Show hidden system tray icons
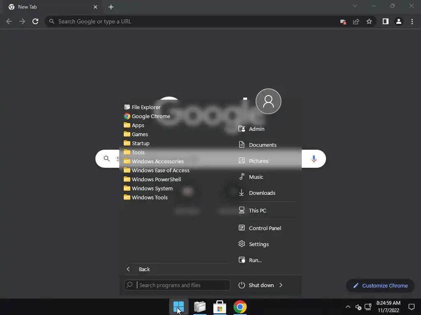The width and height of the screenshot is (421, 315). (x=348, y=307)
